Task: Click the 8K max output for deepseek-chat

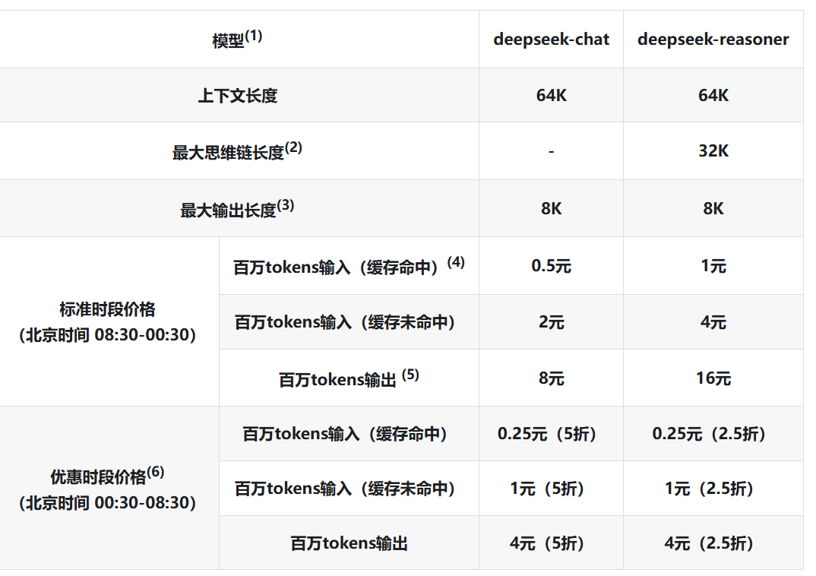Action: coord(551,208)
